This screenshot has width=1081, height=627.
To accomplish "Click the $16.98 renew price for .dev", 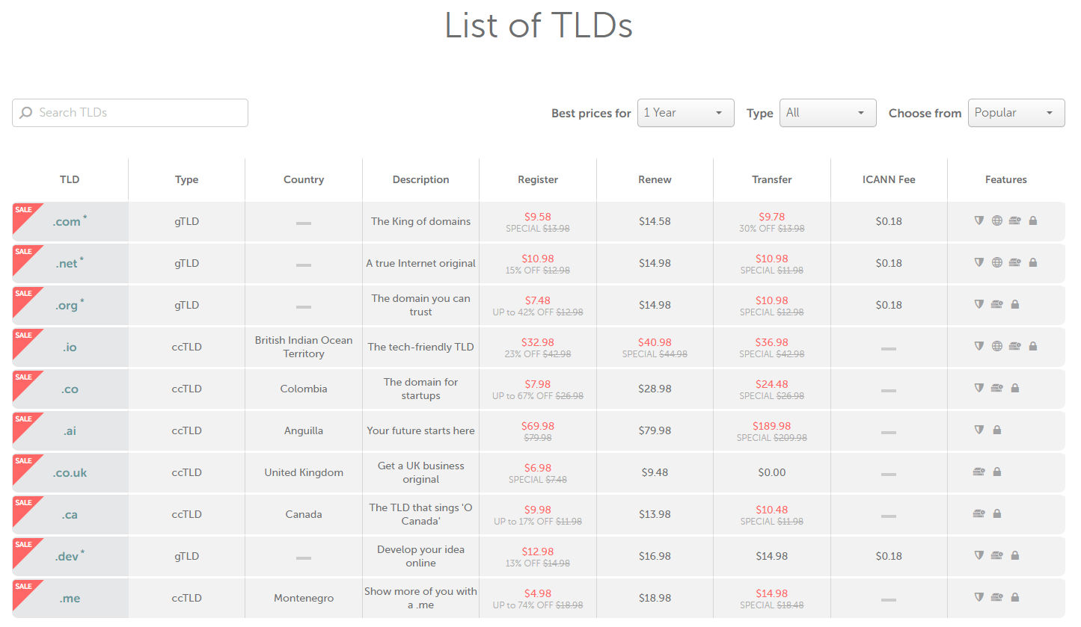I will pos(655,556).
